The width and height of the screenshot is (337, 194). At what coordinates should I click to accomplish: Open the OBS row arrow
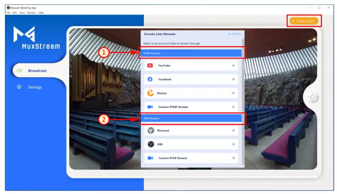click(233, 144)
